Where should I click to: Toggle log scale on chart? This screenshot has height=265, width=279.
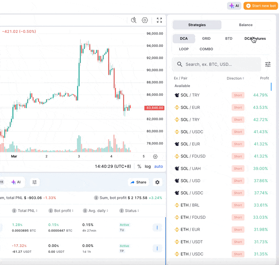tap(148, 167)
